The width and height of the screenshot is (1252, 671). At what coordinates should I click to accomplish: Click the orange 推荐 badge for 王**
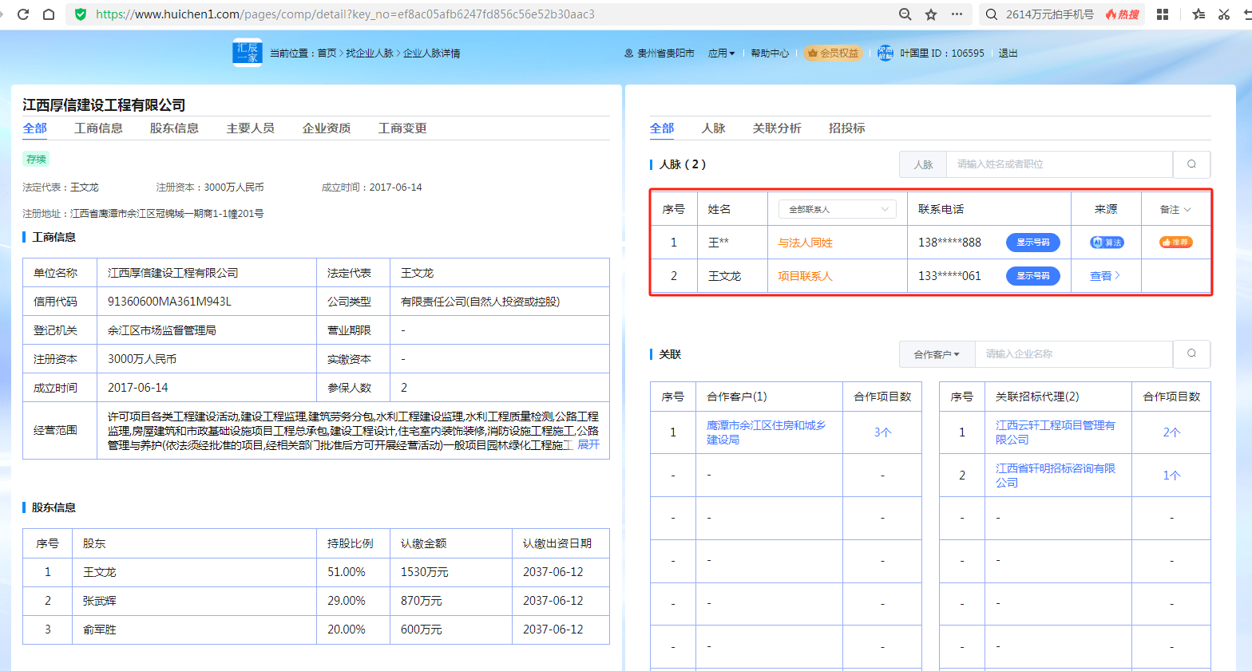coord(1175,243)
